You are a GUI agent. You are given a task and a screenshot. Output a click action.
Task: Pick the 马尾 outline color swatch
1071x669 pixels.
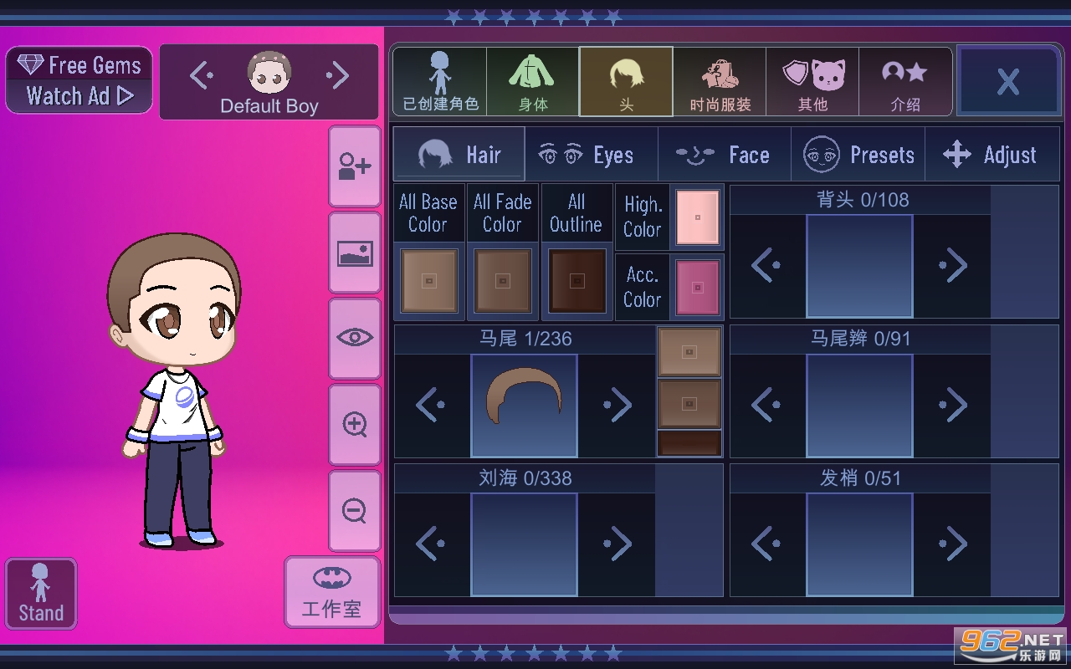pyautogui.click(x=689, y=443)
